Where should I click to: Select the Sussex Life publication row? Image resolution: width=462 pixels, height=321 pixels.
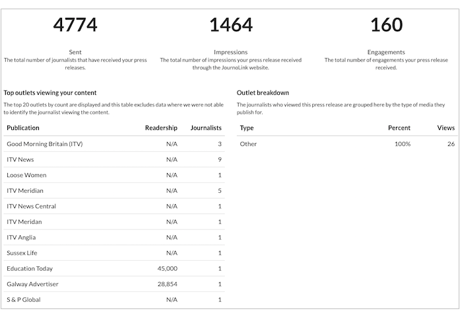pyautogui.click(x=114, y=253)
